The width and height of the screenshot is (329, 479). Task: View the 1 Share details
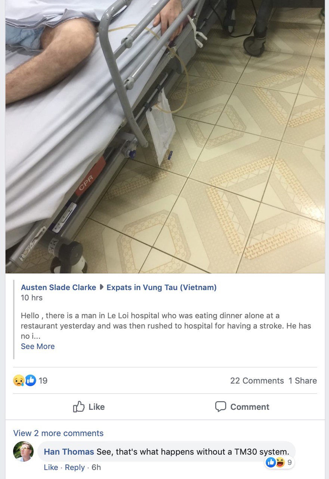[302, 381]
